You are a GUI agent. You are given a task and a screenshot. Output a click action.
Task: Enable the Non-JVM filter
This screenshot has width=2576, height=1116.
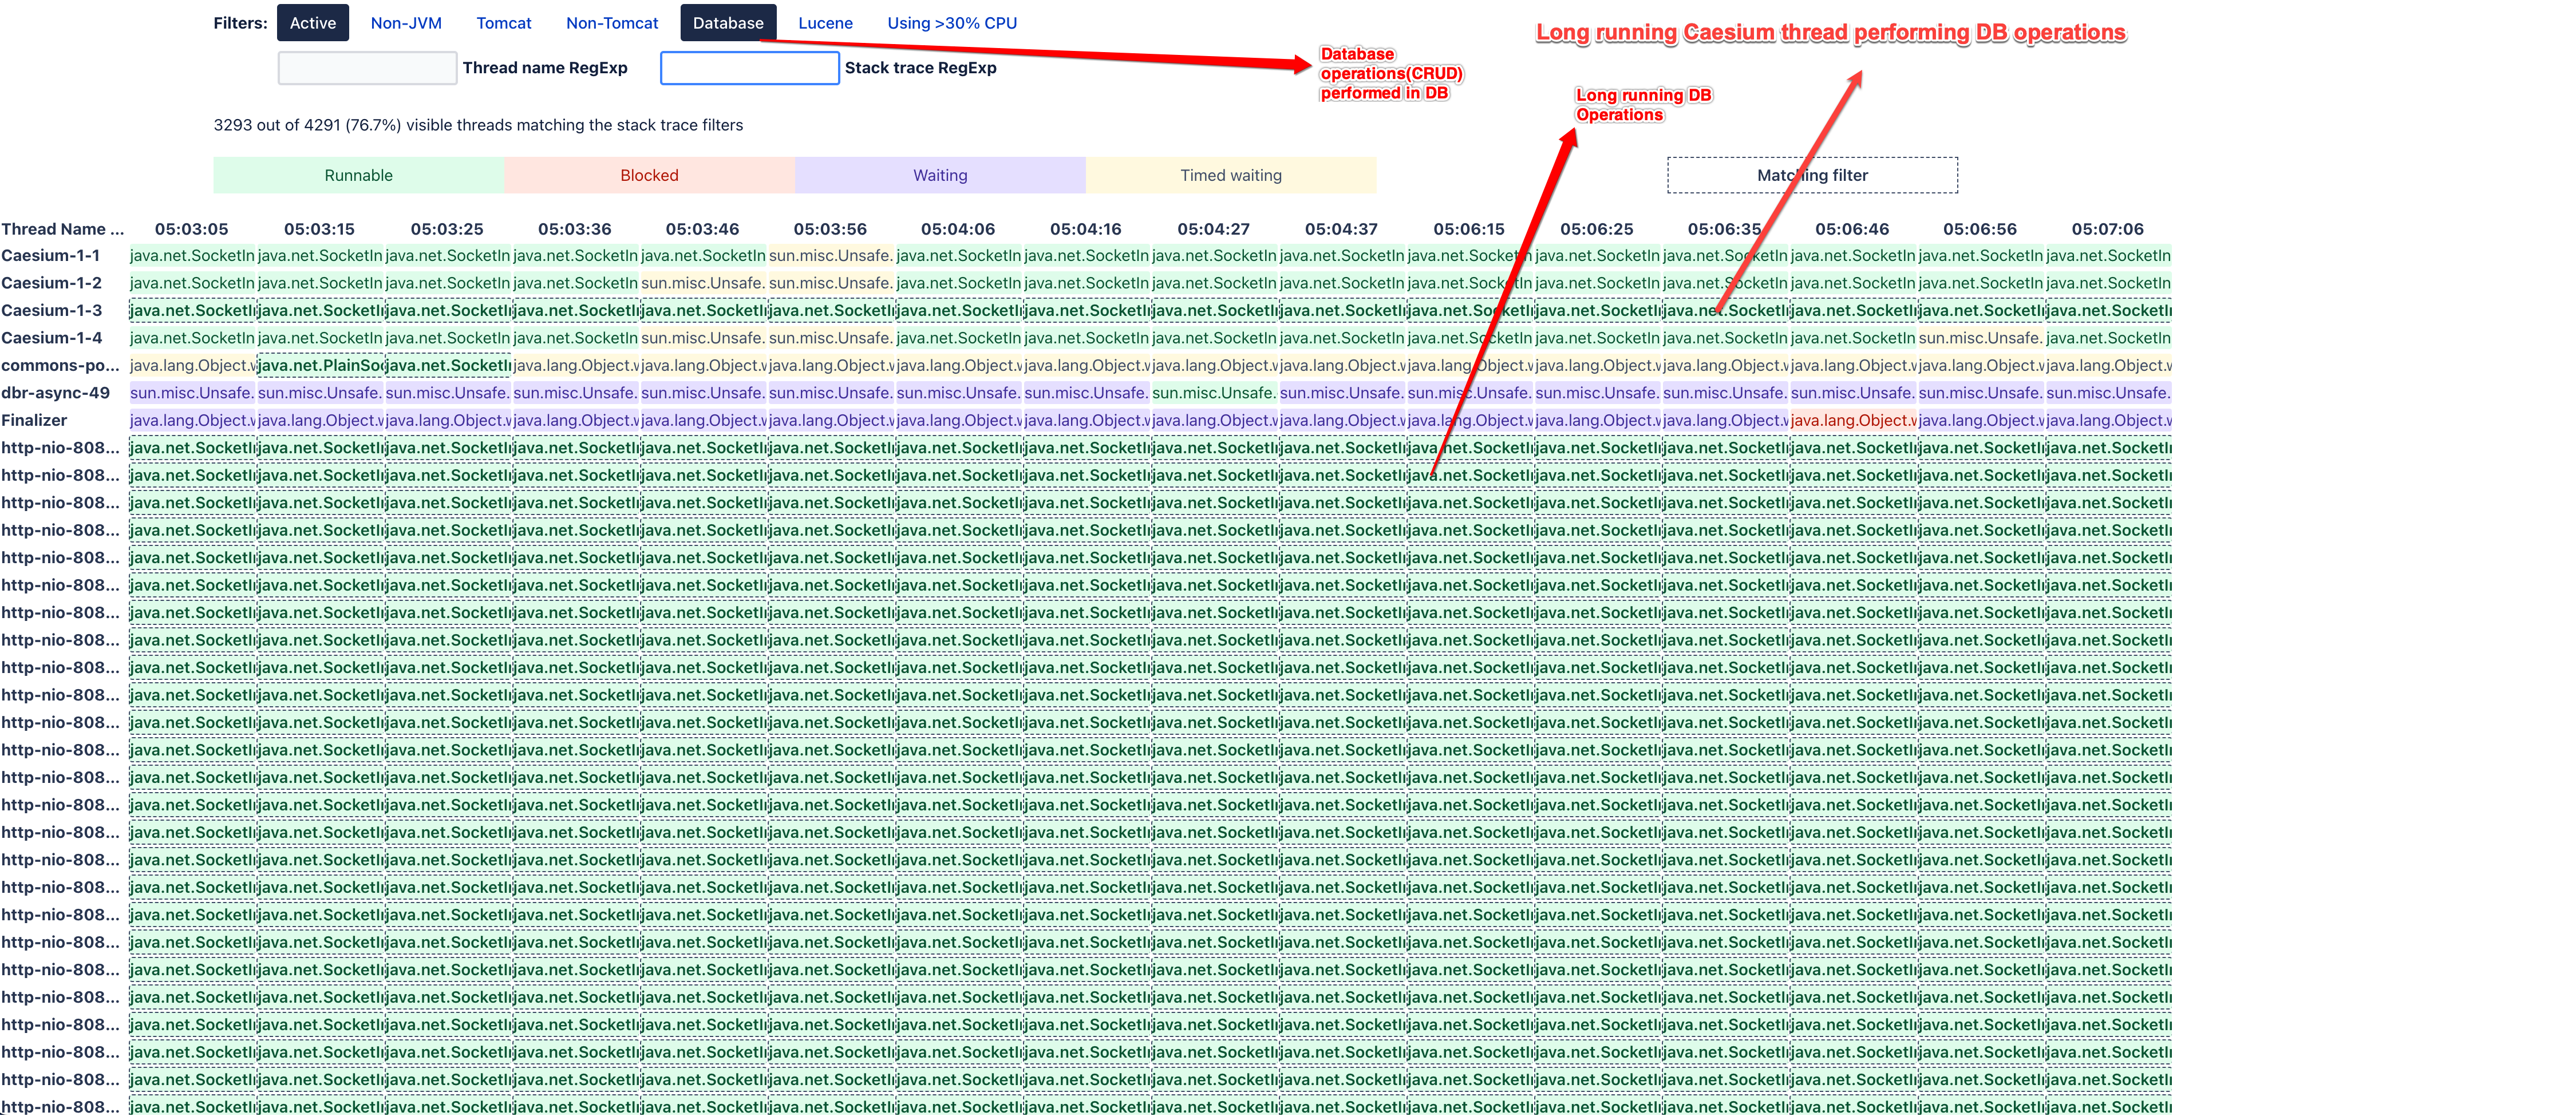pos(405,23)
